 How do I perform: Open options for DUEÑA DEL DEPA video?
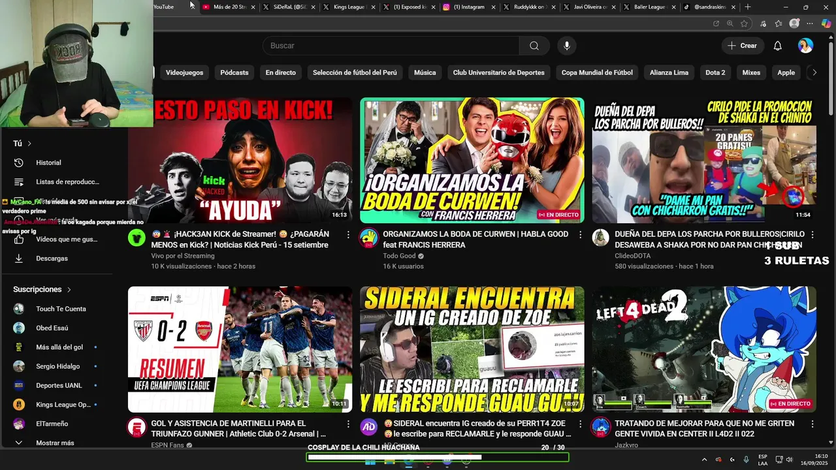pos(812,234)
